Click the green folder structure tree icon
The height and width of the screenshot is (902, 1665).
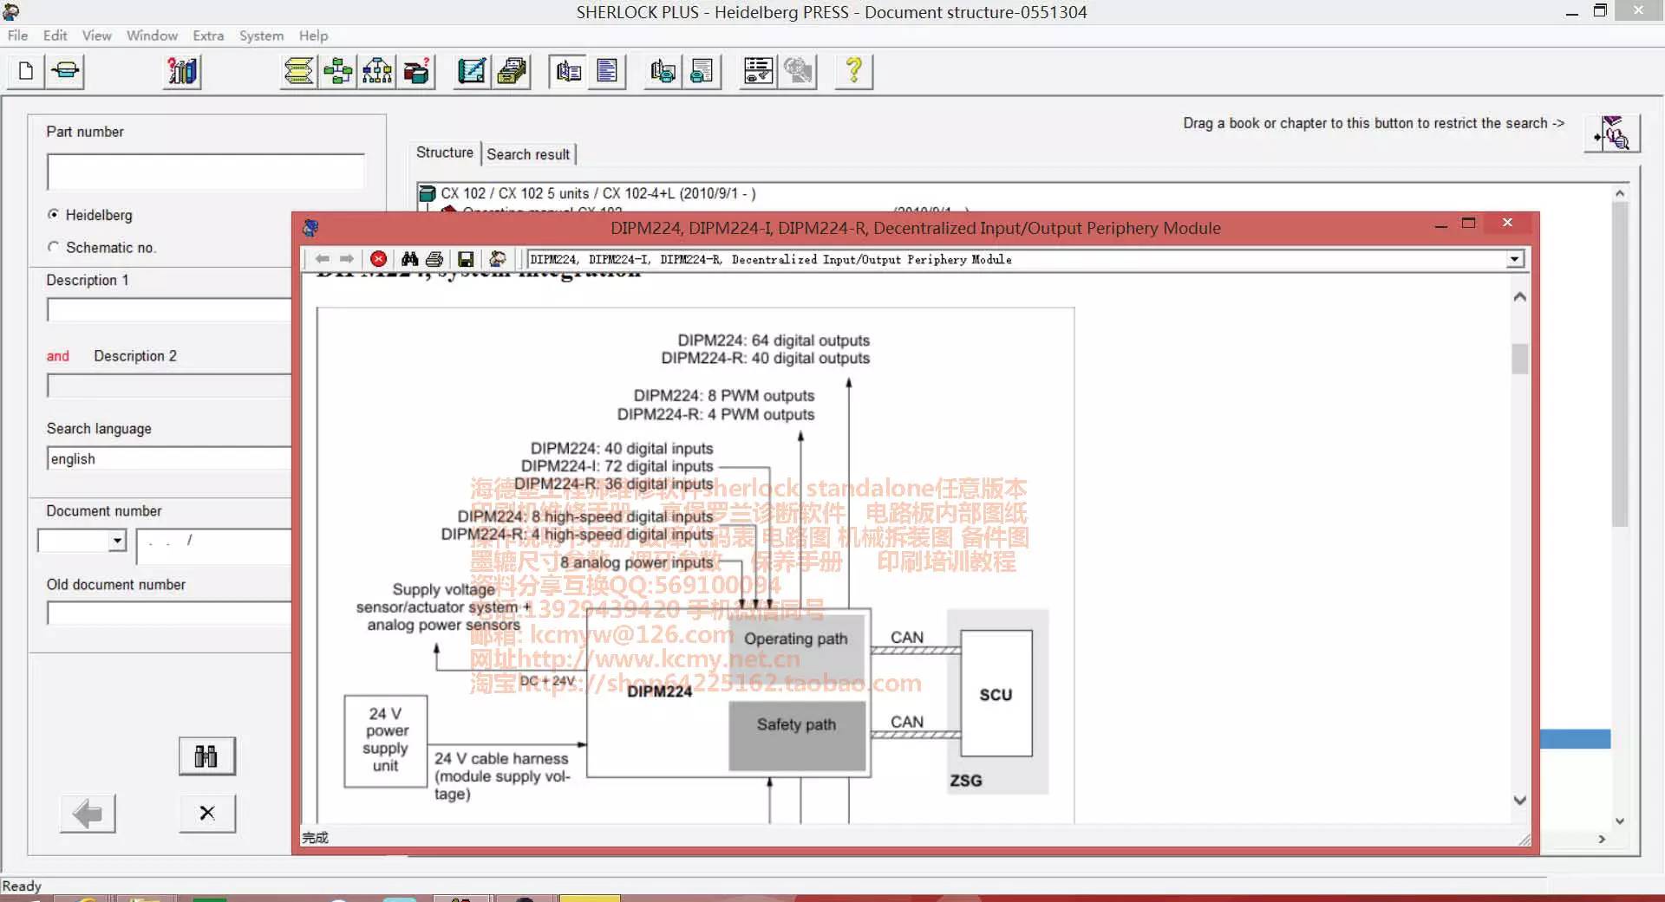coord(338,71)
